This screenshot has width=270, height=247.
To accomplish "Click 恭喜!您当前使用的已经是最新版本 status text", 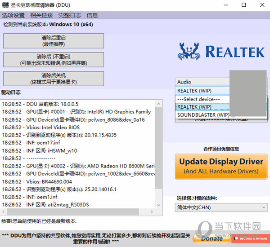I will [x=39, y=221].
